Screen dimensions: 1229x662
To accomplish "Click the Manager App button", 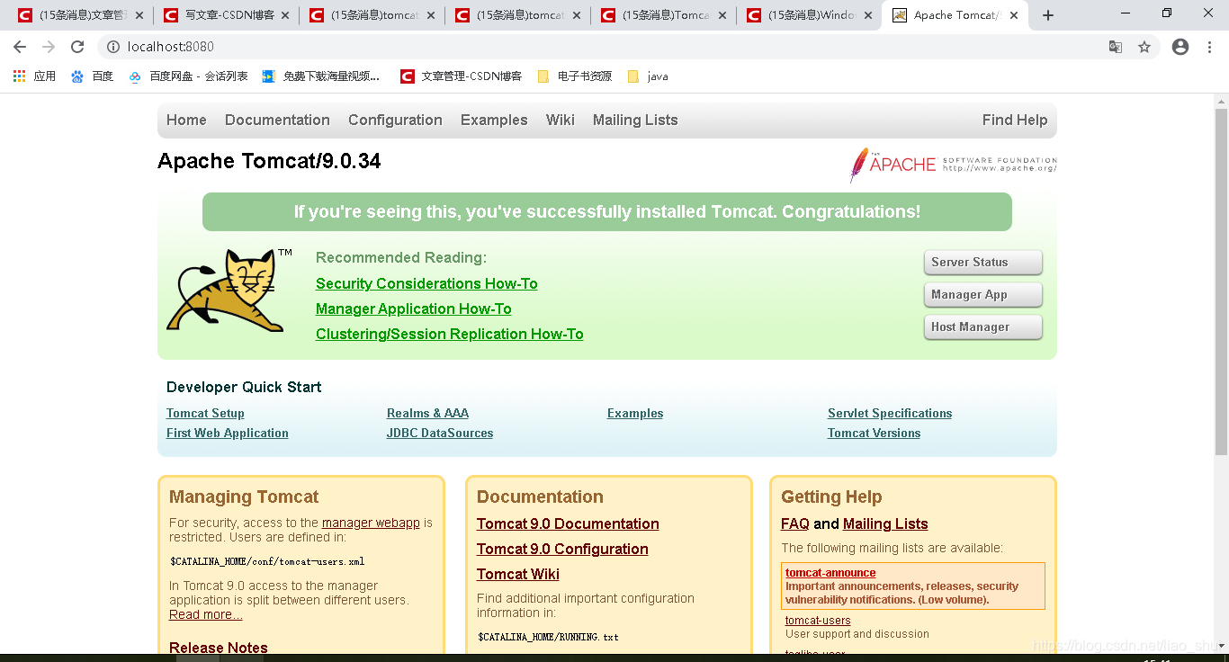I will pos(982,295).
